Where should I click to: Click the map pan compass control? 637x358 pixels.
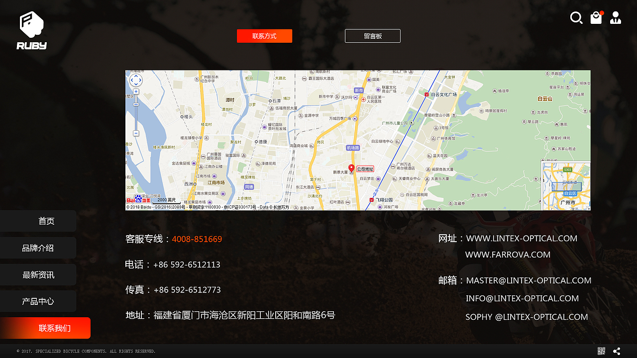tap(136, 80)
